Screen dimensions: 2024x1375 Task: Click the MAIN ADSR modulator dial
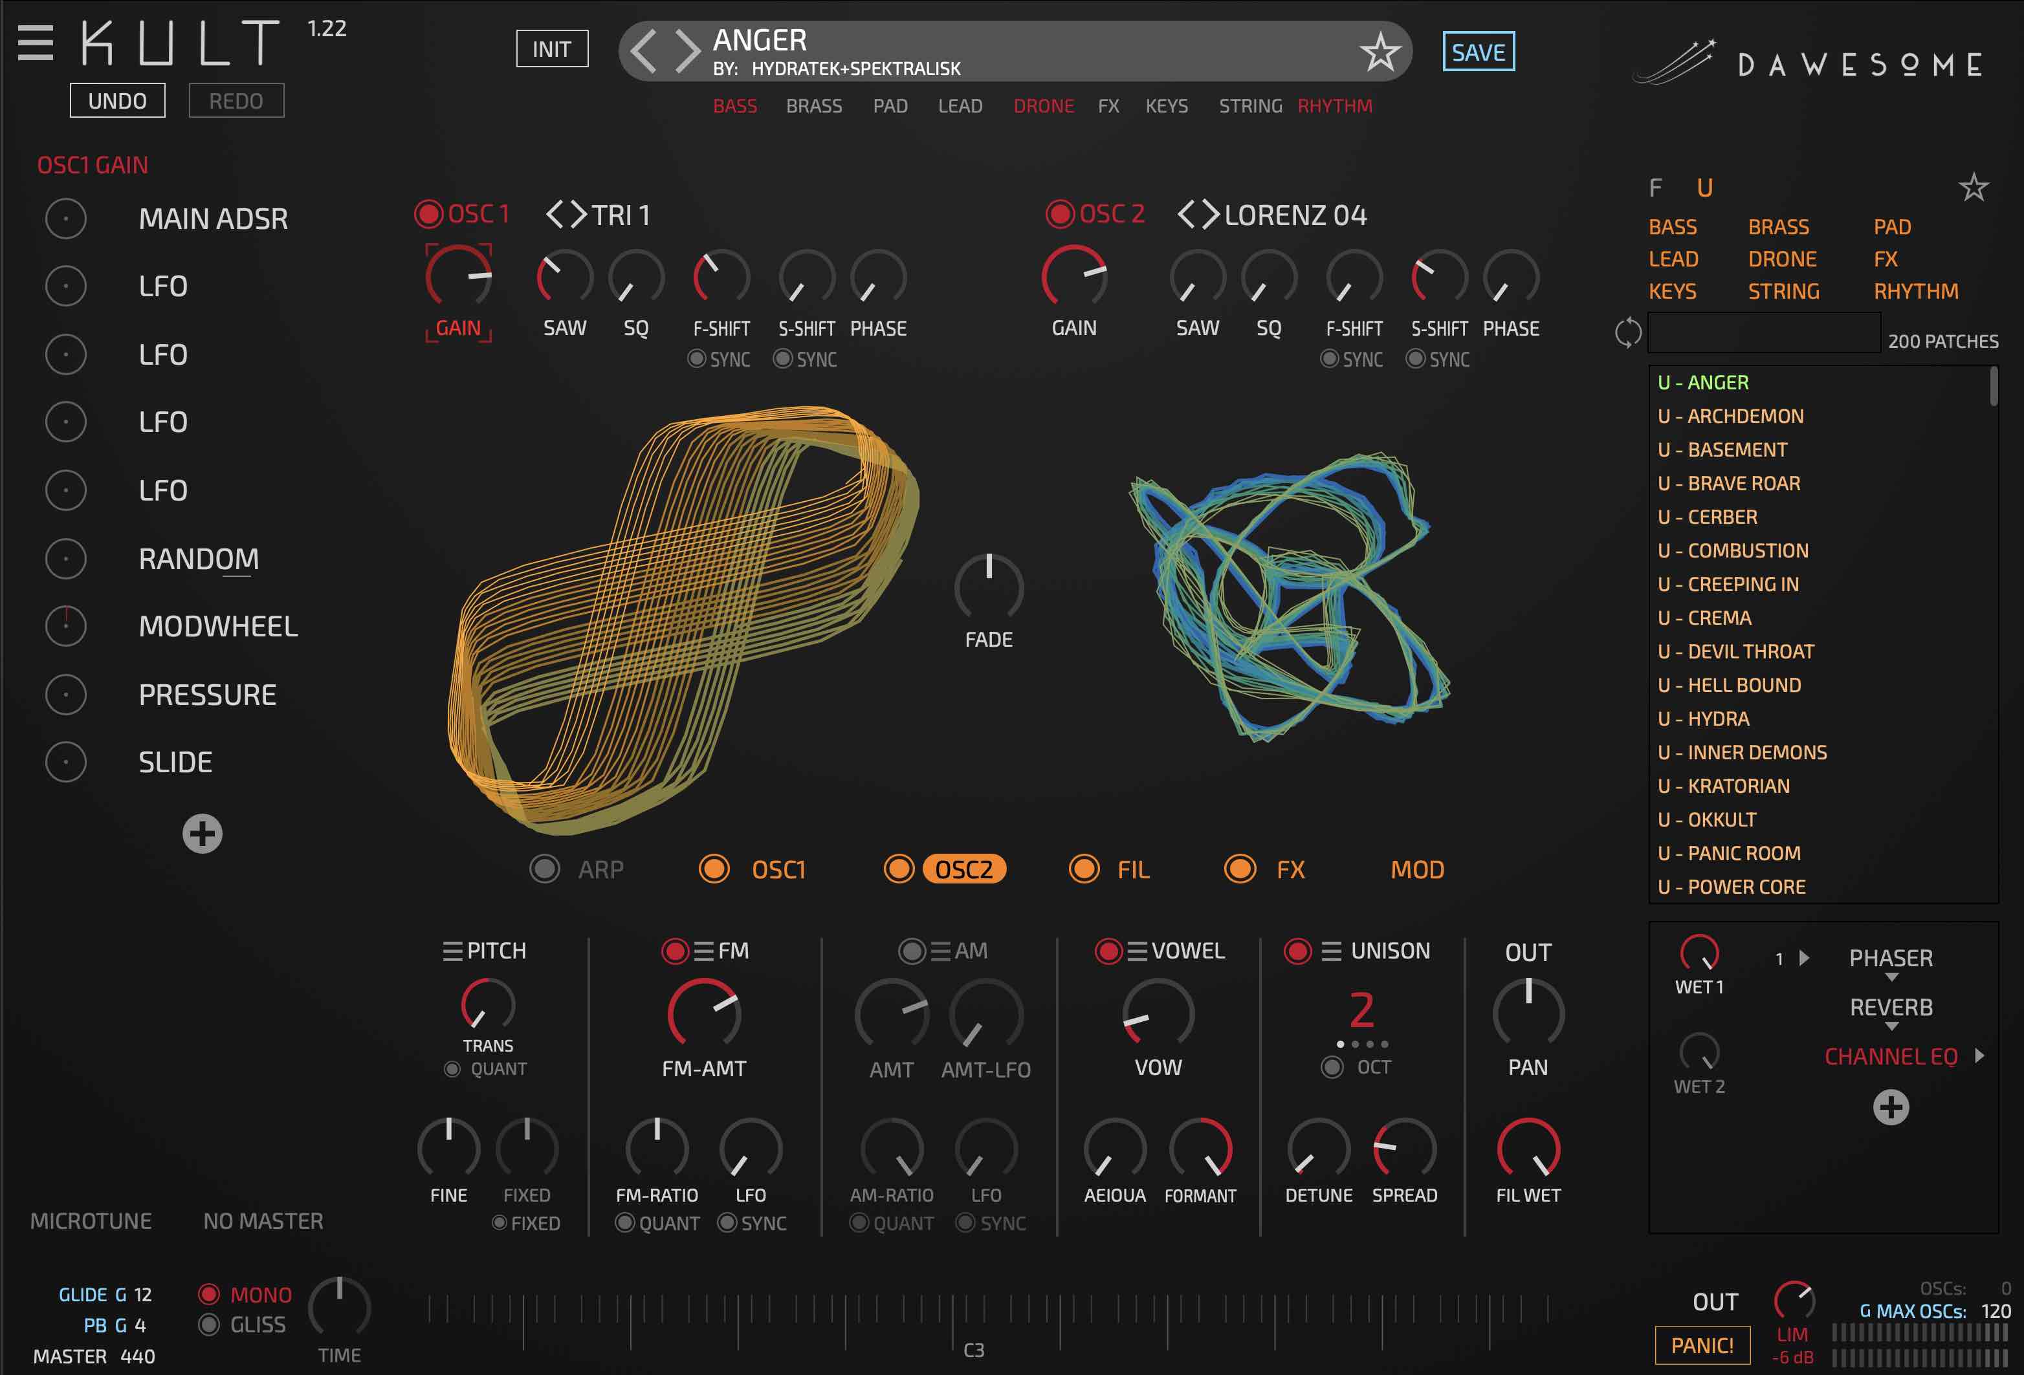[65, 219]
